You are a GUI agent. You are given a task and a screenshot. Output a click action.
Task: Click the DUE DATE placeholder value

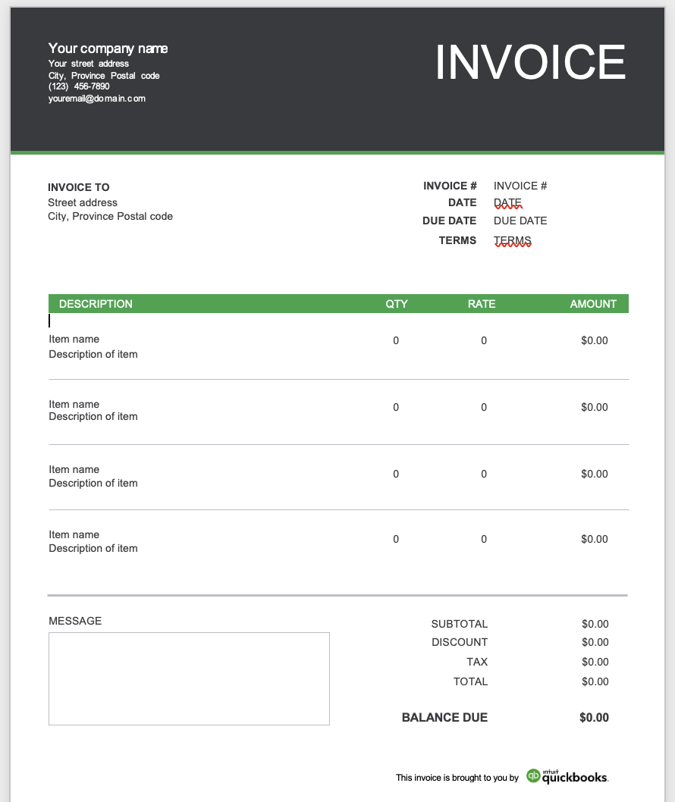[520, 221]
